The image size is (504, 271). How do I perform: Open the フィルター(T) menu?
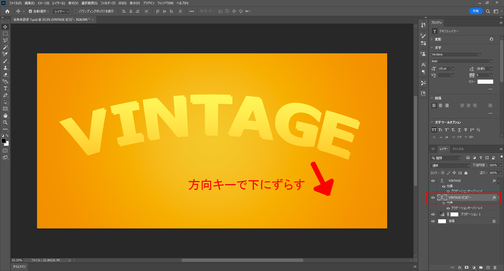(x=108, y=3)
